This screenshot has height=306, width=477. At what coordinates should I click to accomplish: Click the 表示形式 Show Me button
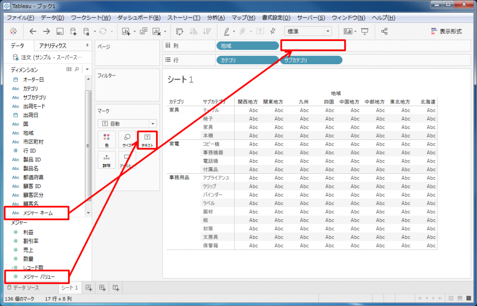(x=446, y=31)
